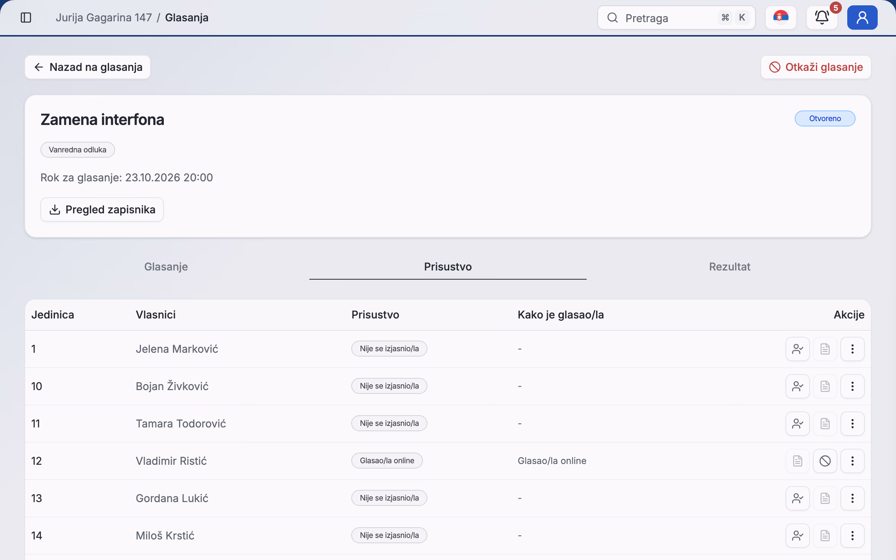Open more actions for Miloš Krstić
Image resolution: width=896 pixels, height=560 pixels.
[852, 536]
